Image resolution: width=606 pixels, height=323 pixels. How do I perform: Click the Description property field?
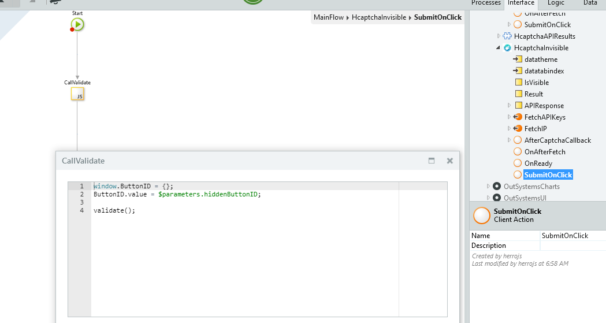572,246
